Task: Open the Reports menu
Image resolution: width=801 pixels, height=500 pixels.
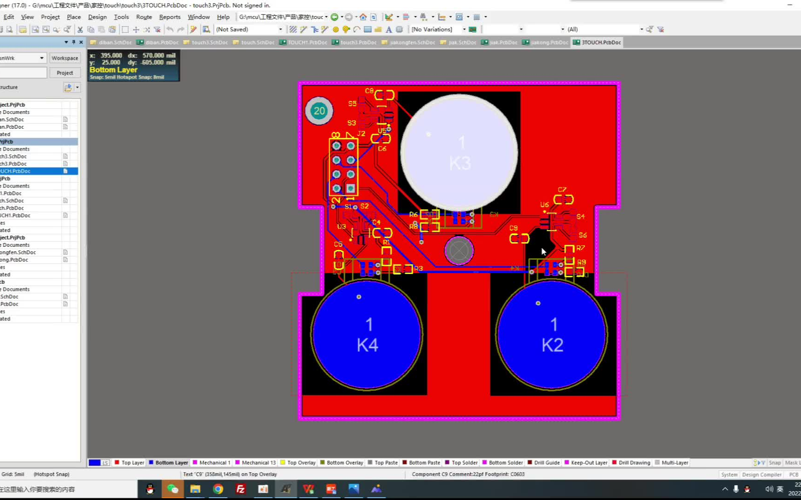Action: [170, 17]
